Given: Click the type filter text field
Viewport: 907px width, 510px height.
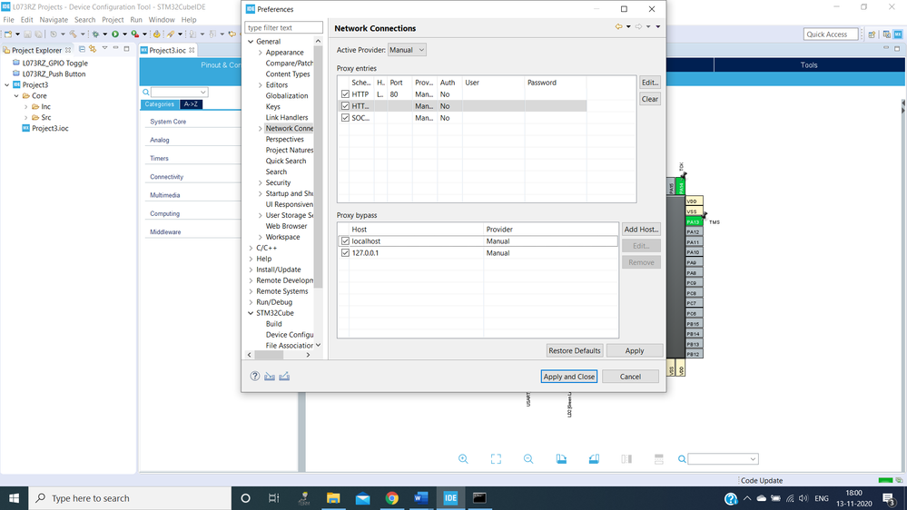Looking at the screenshot, I should 283,28.
